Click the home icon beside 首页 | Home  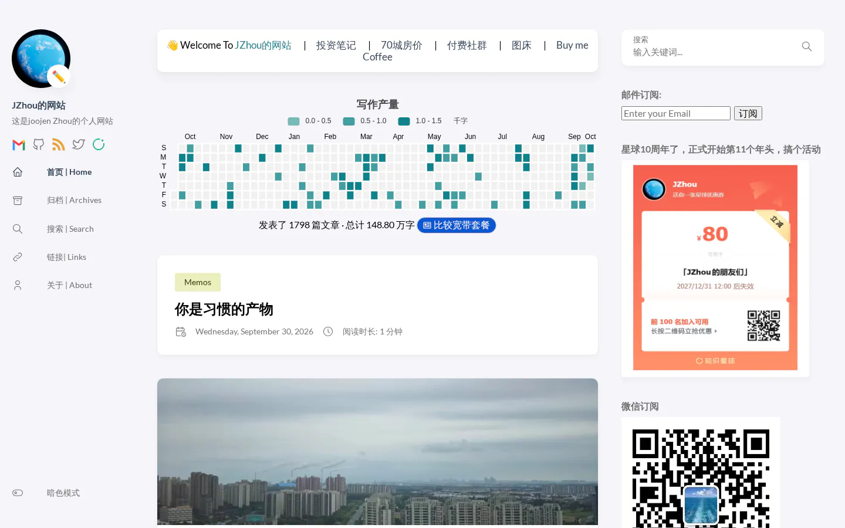click(18, 172)
